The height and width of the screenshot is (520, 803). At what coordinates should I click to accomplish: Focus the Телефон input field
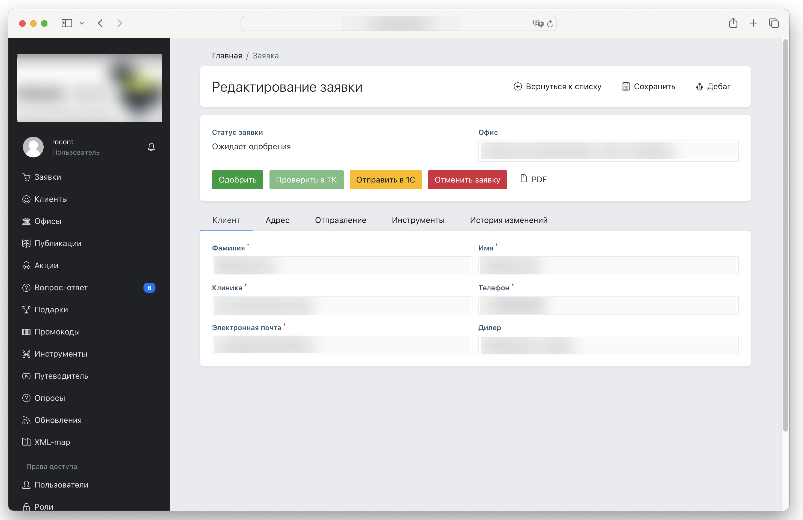[x=608, y=305]
